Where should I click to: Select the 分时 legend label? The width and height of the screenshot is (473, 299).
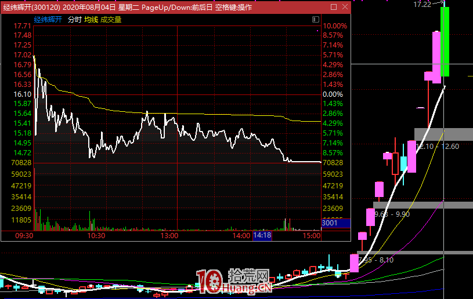pyautogui.click(x=75, y=19)
